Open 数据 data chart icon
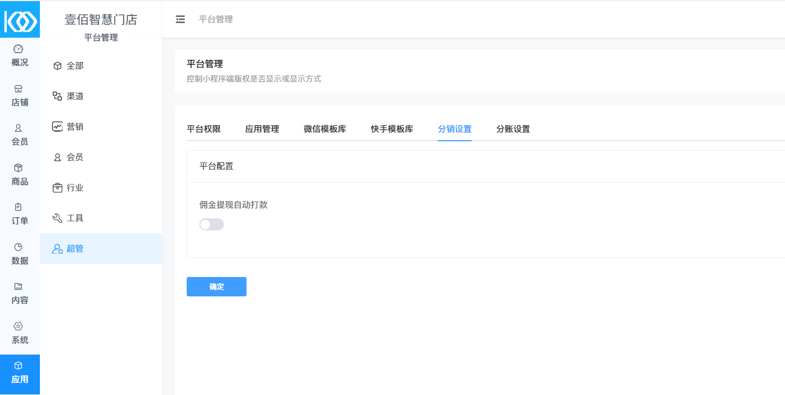Screen dimensions: 785x395 click(18, 247)
